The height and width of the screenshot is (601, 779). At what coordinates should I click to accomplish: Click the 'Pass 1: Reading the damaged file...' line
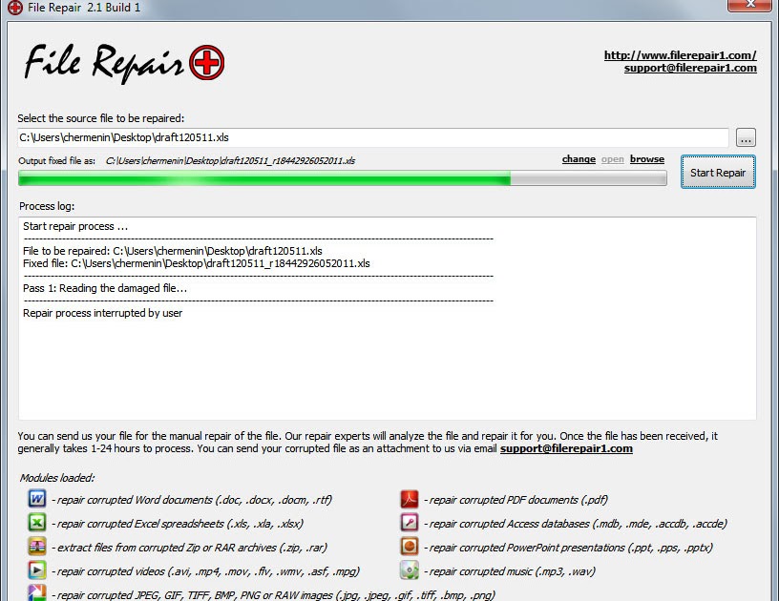[105, 288]
